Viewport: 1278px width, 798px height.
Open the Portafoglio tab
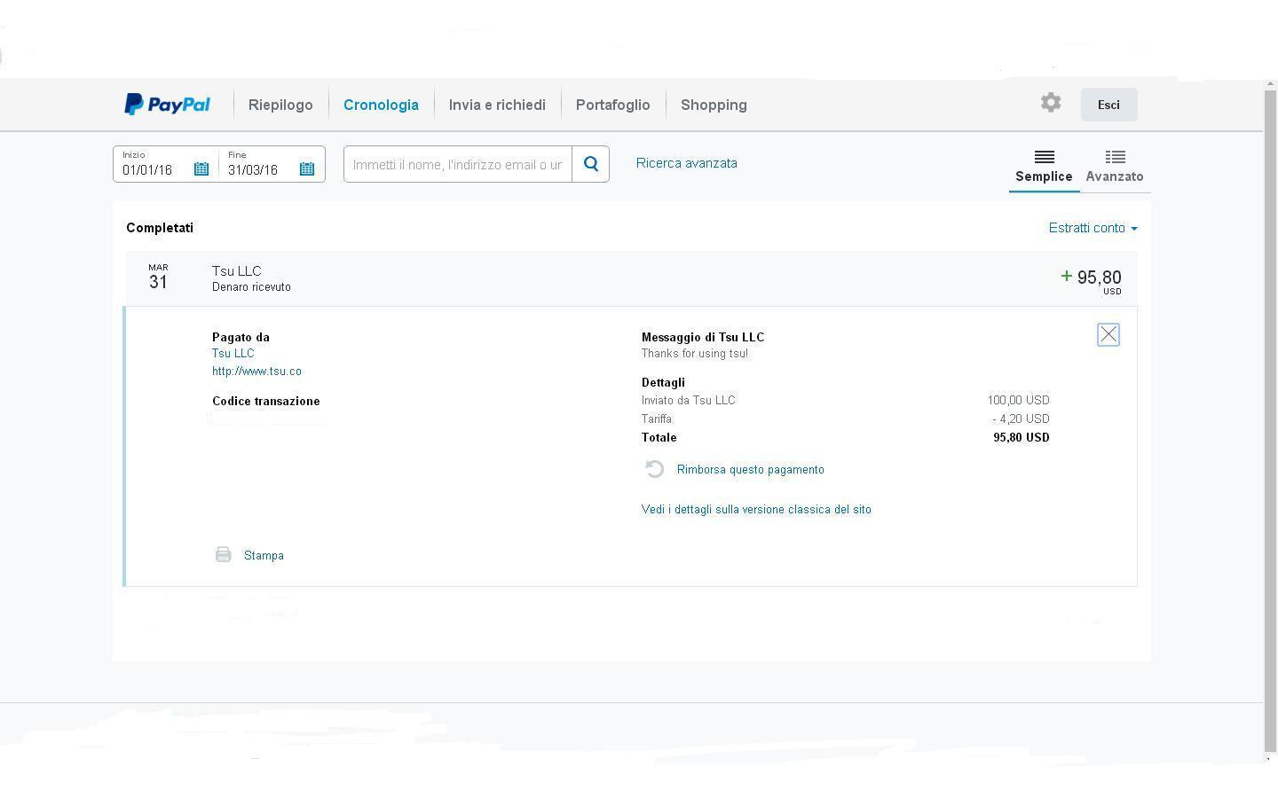click(612, 105)
